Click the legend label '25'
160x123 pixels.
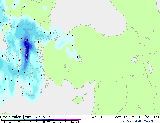tap(49, 122)
